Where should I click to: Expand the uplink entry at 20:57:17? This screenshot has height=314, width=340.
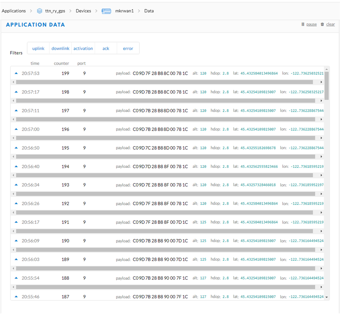pos(16,92)
